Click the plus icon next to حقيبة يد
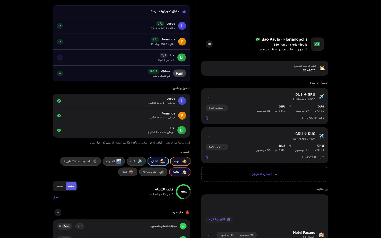 (58, 212)
